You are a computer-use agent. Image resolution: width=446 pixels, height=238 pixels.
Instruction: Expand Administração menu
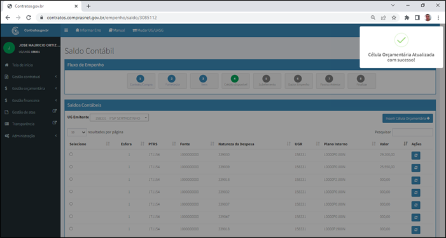(31, 136)
